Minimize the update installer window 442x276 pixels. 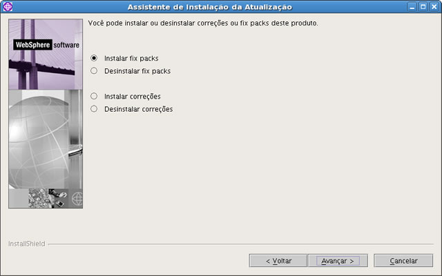(412, 7)
